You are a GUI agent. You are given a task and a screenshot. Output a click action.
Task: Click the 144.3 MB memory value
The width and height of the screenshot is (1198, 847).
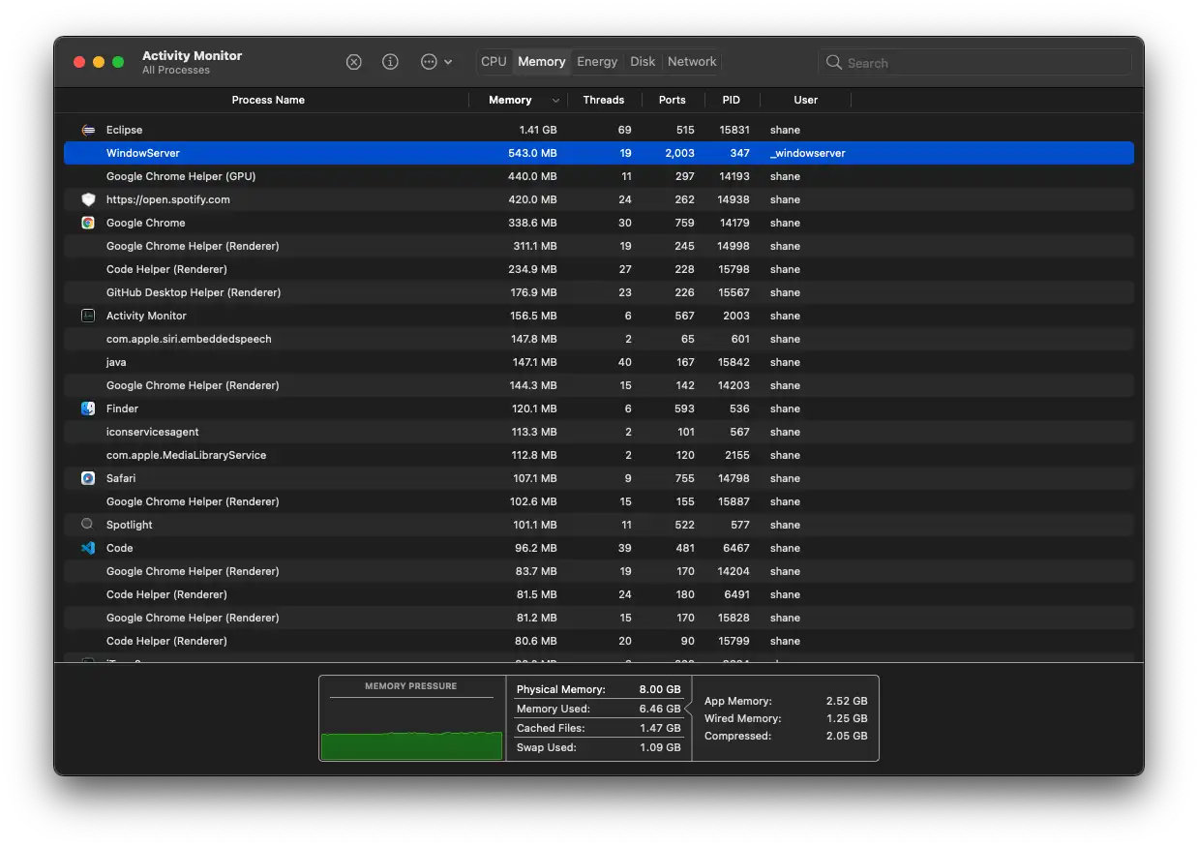(532, 385)
